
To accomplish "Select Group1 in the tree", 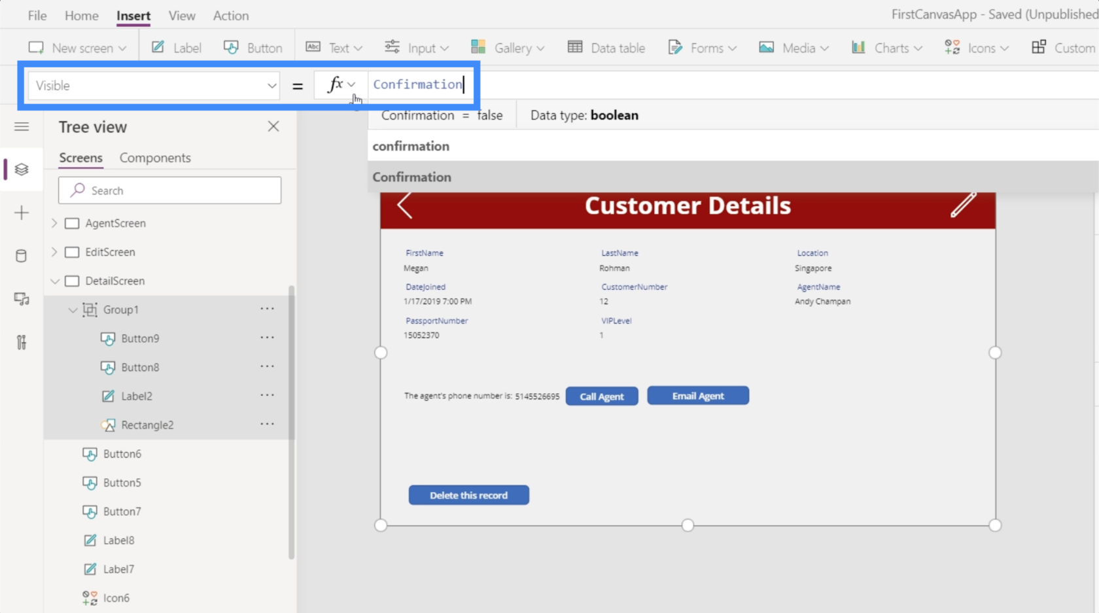I will pos(121,309).
